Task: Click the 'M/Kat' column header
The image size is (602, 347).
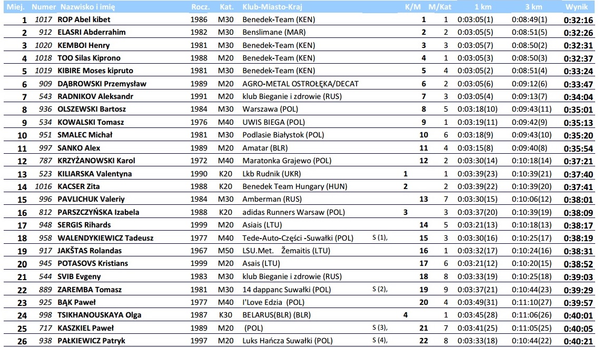Action: [438, 8]
